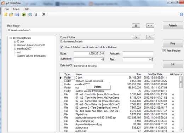Screen dimensions: 184x133
Task: Click the Refresh button
Action: (173, 25)
